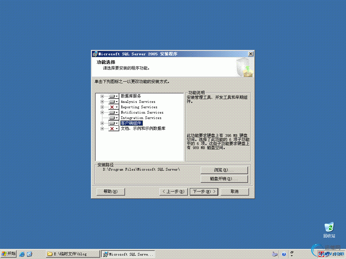Viewport: 346px width, 259px height.
Task: Select the 数据库服务 feature label
Action: 131,96
